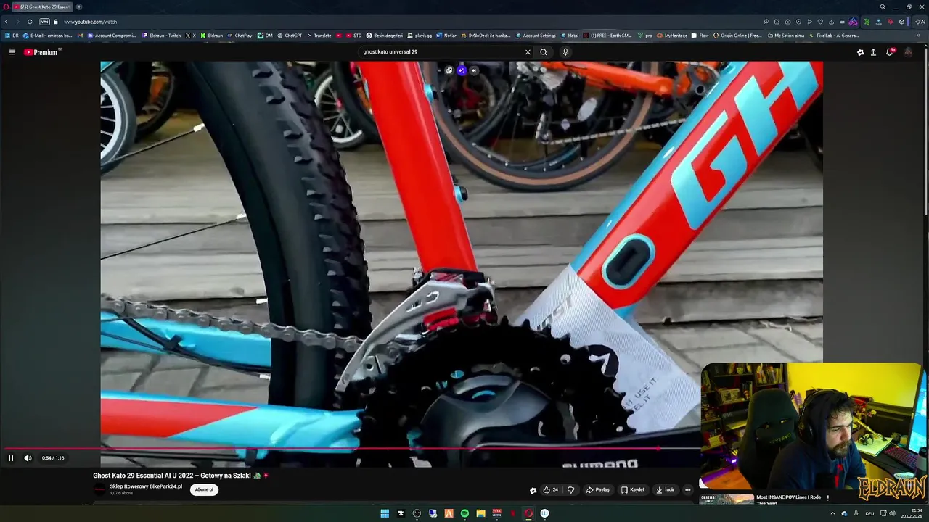The width and height of the screenshot is (929, 522).
Task: Click the sparkle icon beside upload
Action: pyautogui.click(x=860, y=52)
